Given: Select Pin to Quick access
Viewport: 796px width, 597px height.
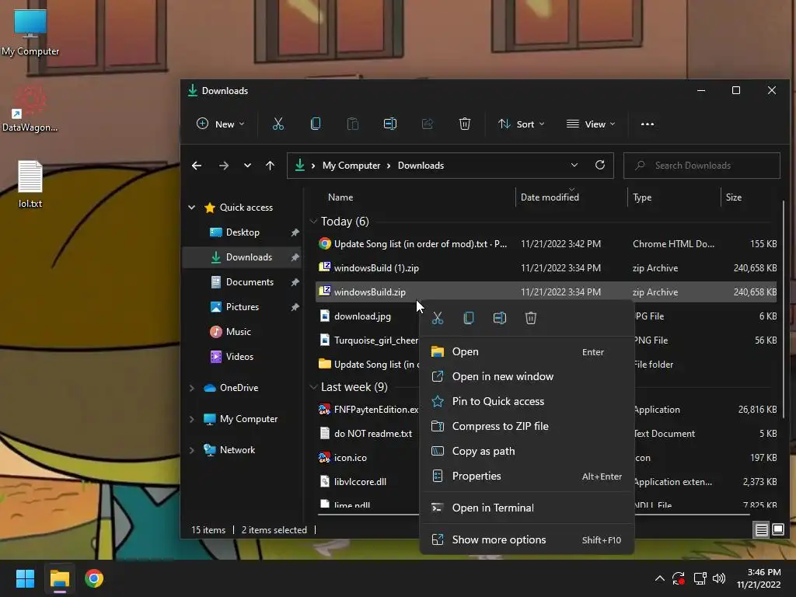Looking at the screenshot, I should (x=527, y=402).
